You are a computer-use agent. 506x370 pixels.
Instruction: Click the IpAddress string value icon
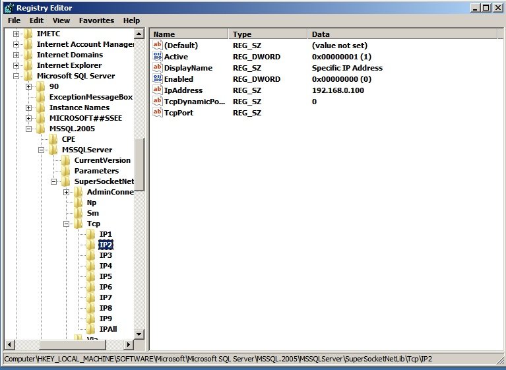[x=157, y=90]
